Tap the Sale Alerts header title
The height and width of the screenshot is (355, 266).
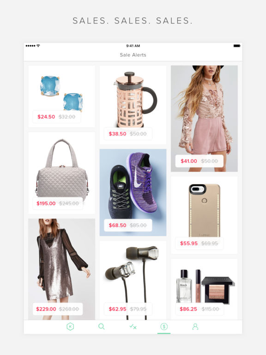click(133, 55)
